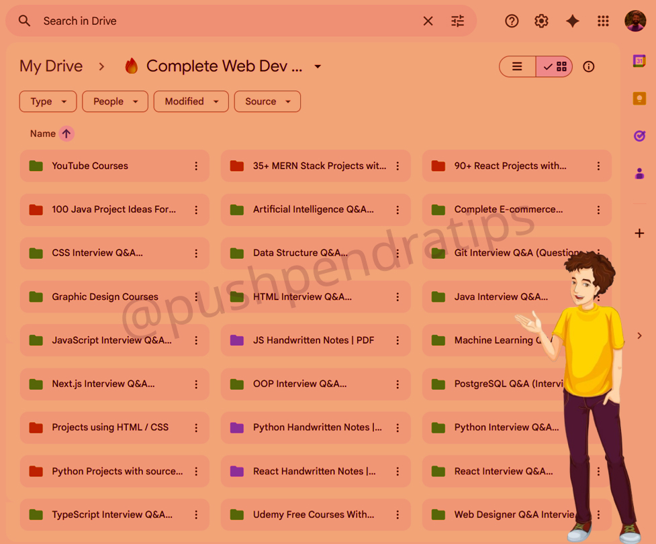Viewport: 656px width, 544px height.
Task: Open more actions for 90+ React Projects
Action: coord(598,166)
